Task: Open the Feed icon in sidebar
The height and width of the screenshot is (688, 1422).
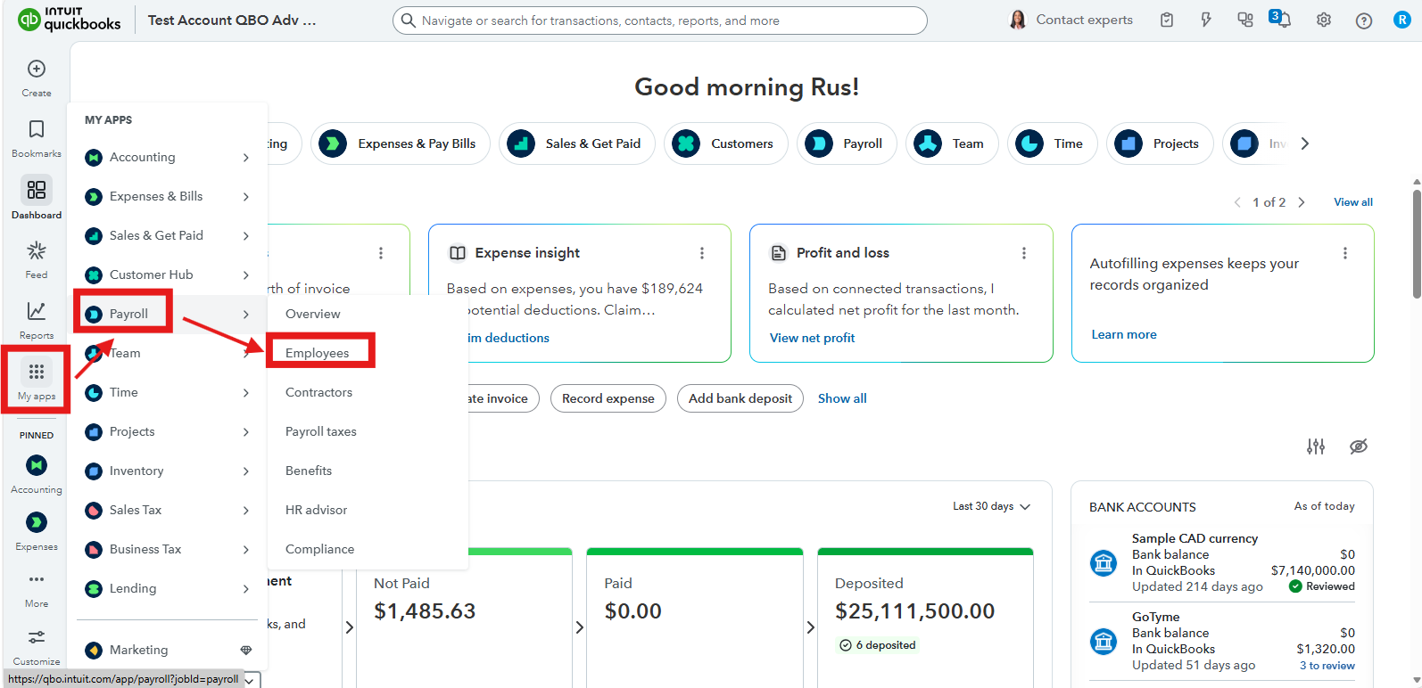Action: (37, 250)
